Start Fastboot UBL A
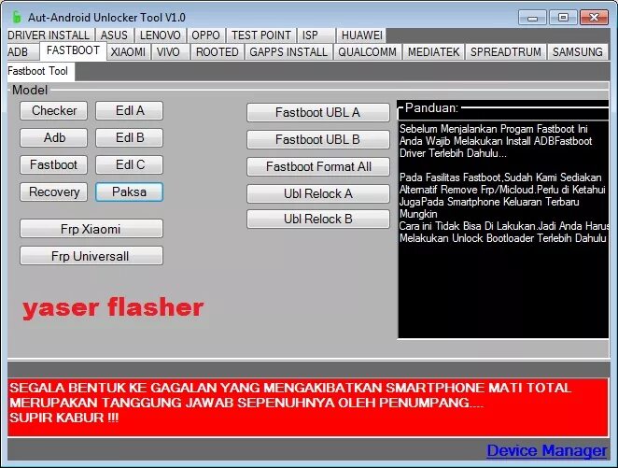 [x=318, y=113]
